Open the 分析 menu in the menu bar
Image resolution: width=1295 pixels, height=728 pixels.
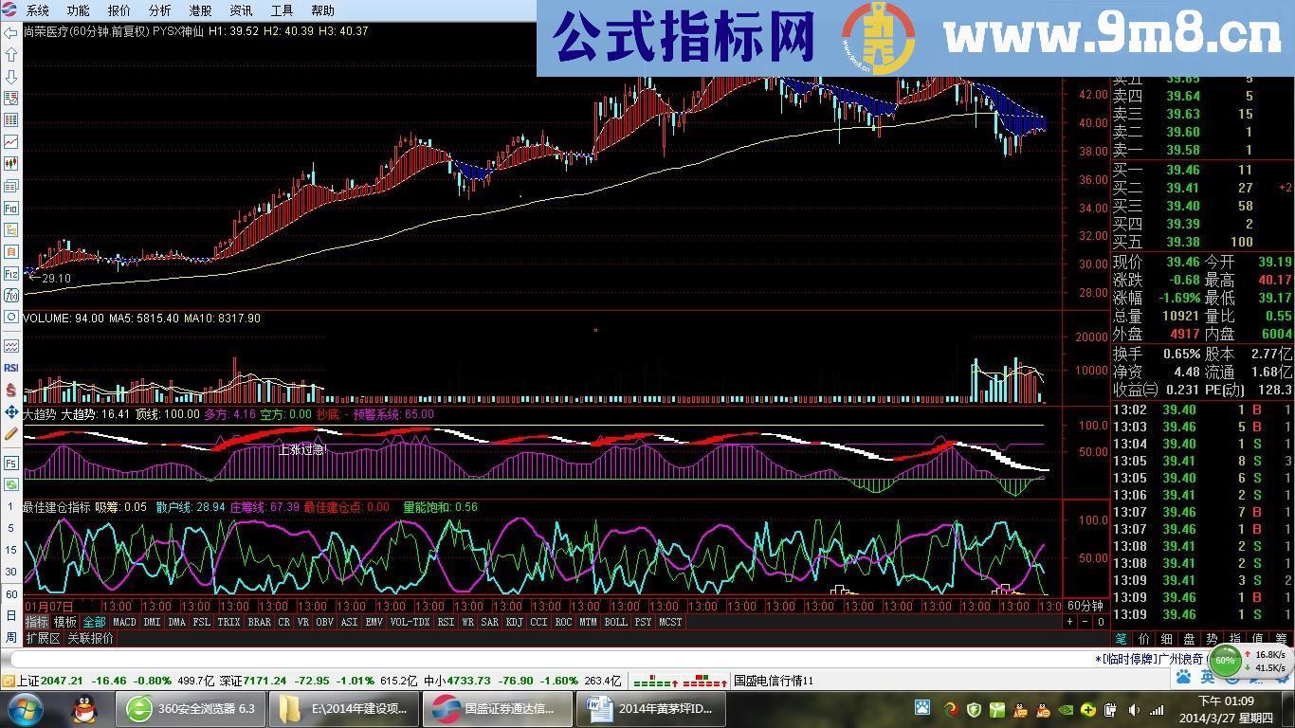point(159,10)
